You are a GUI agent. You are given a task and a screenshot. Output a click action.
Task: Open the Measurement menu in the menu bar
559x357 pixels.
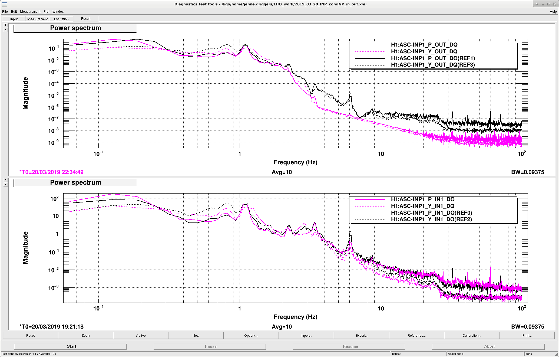[x=30, y=12]
